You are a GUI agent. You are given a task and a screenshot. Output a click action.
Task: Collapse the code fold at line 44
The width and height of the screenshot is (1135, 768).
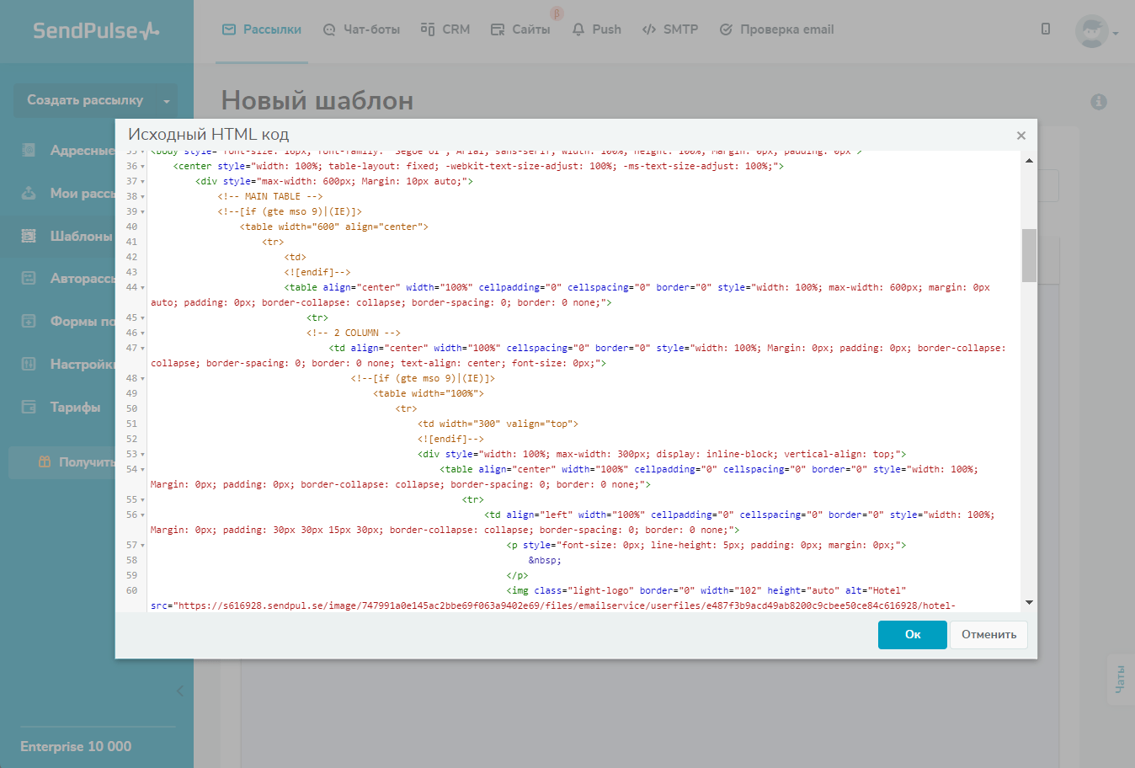pyautogui.click(x=143, y=288)
